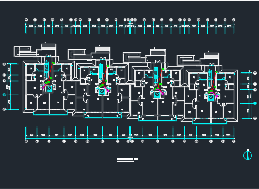The image size is (259, 189).
Task: Click the white drawing title block below plan
Action: coord(127,160)
